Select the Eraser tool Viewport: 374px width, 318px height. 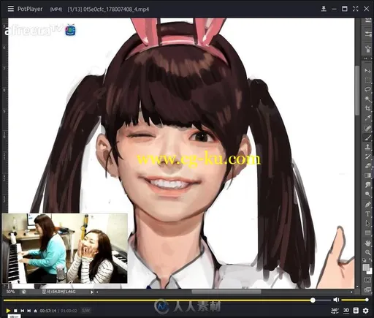click(x=367, y=166)
